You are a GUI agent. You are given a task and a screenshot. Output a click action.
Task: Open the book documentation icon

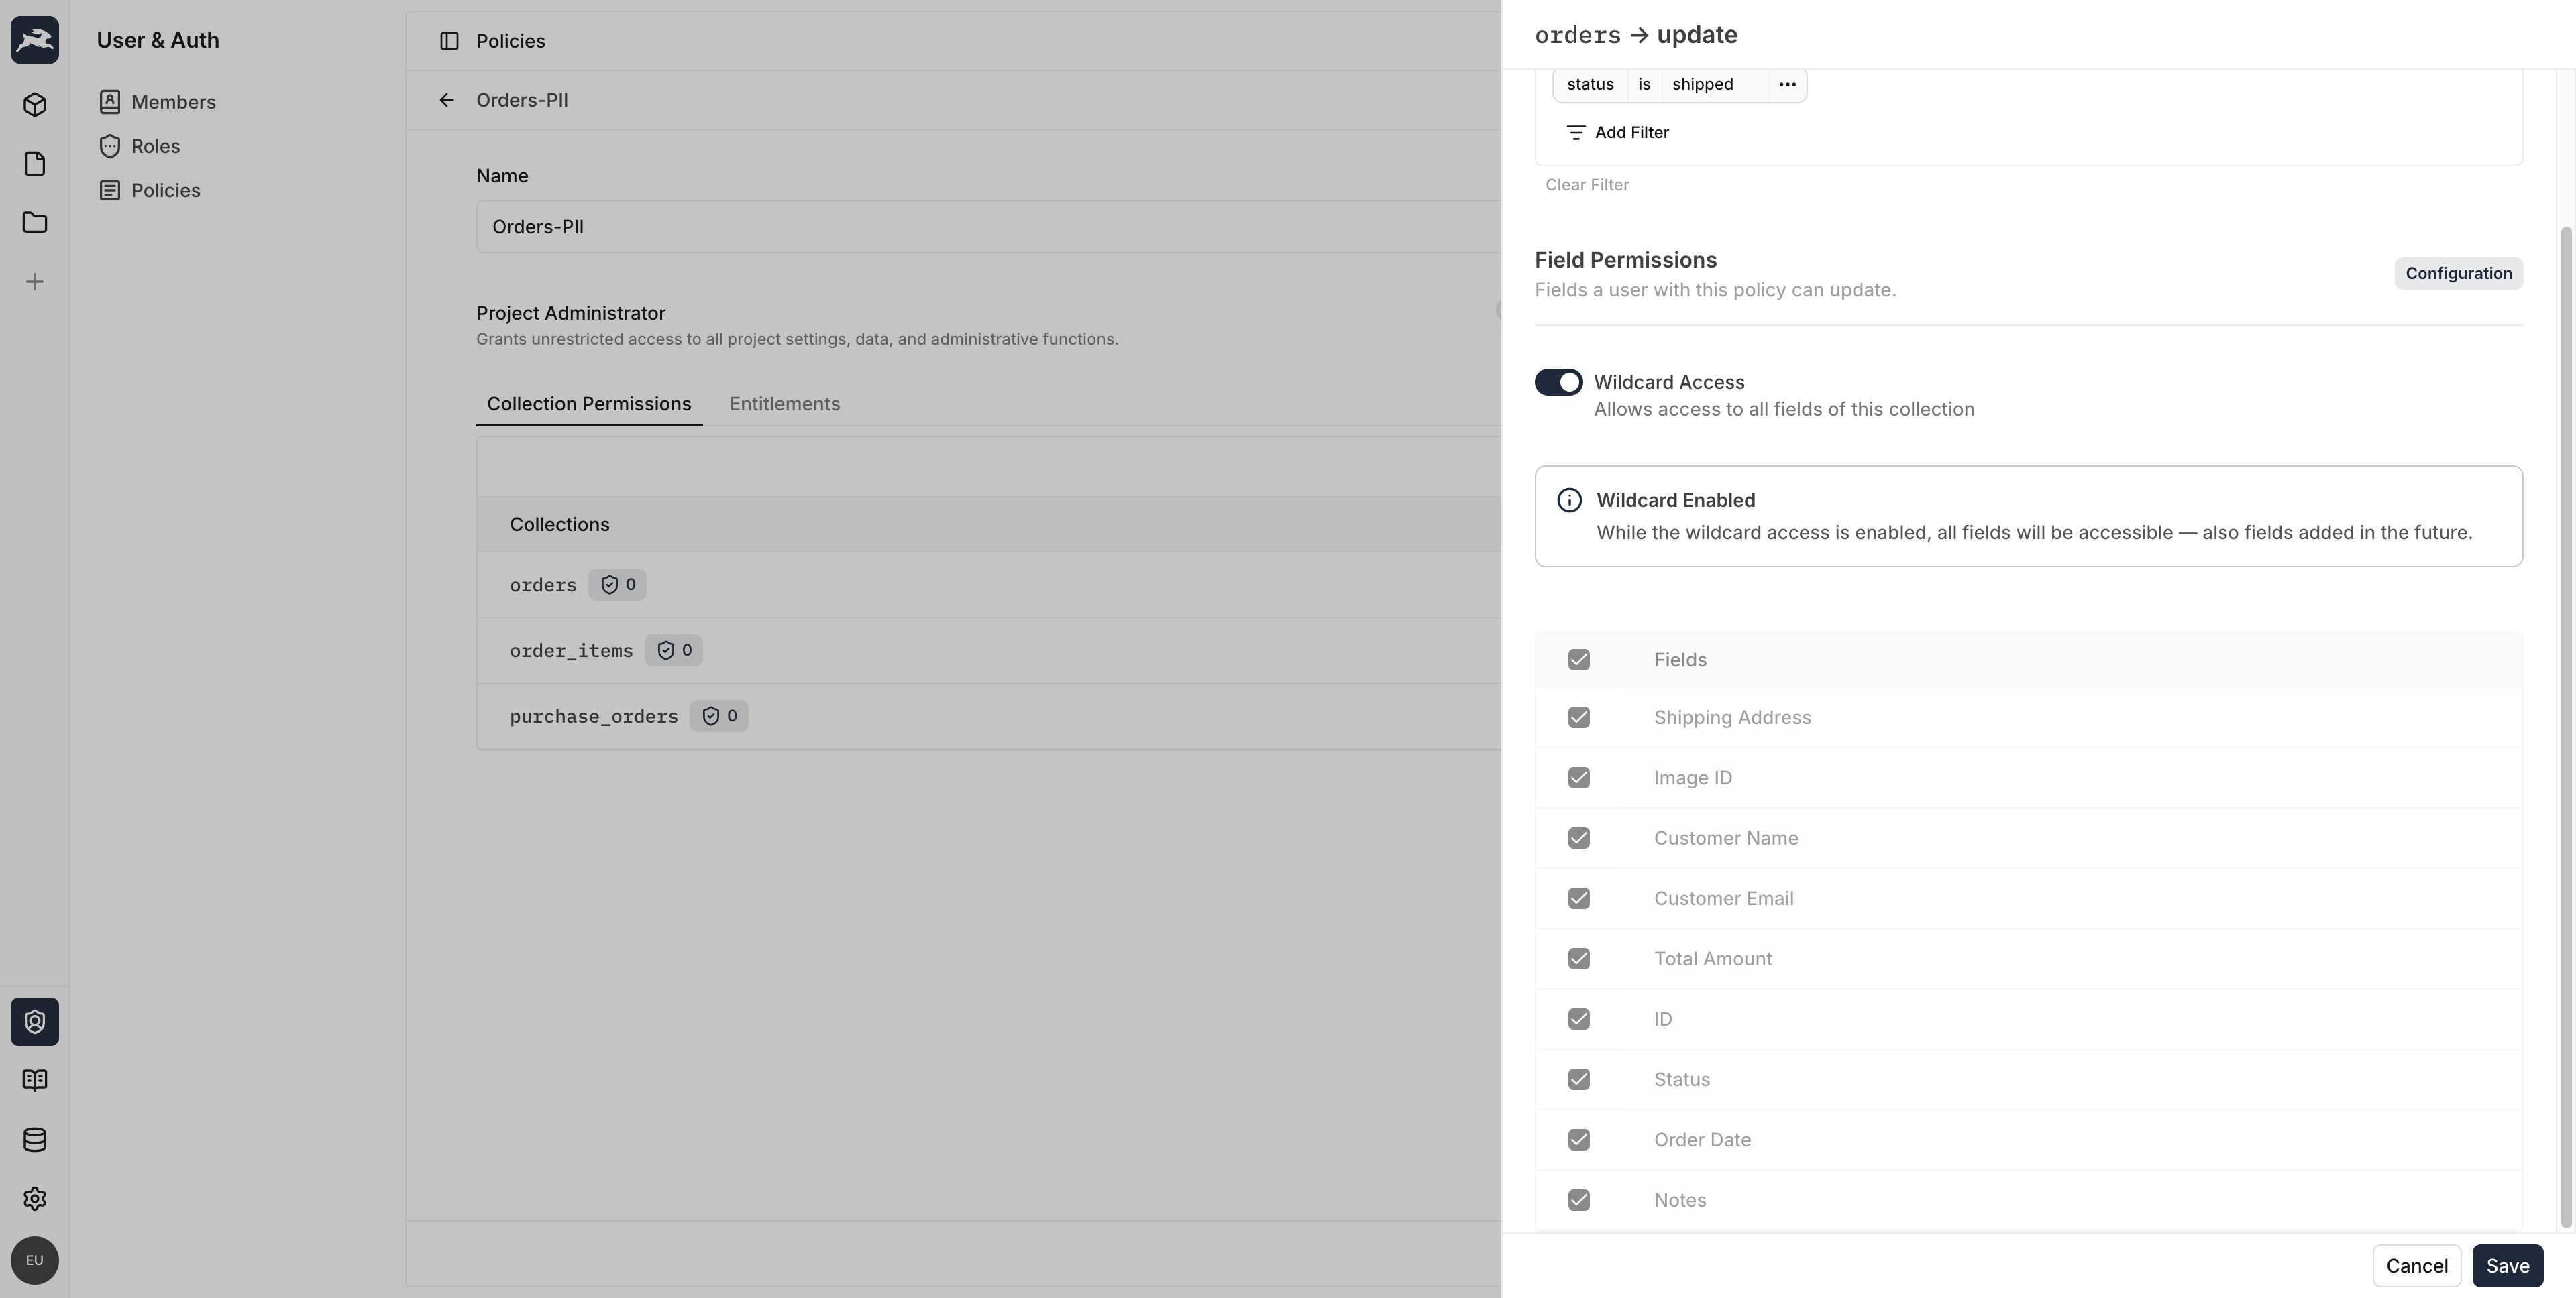pyautogui.click(x=35, y=1080)
